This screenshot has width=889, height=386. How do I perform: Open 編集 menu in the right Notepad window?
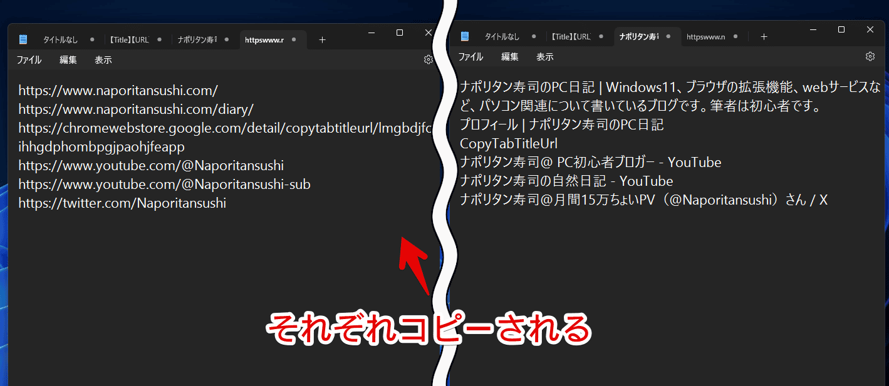510,57
